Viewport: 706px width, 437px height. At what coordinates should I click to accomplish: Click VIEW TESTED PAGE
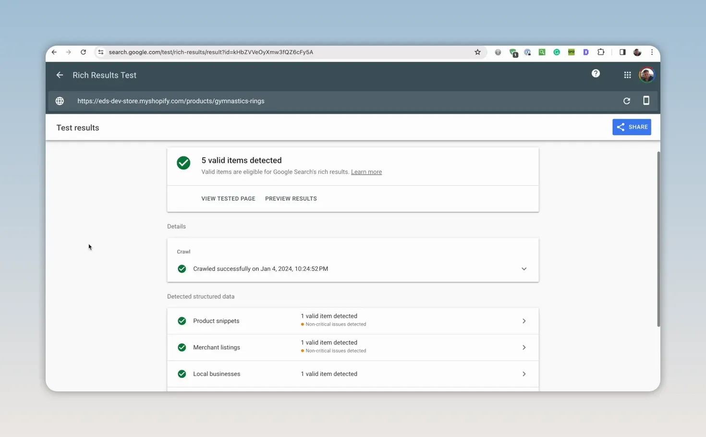pos(228,199)
